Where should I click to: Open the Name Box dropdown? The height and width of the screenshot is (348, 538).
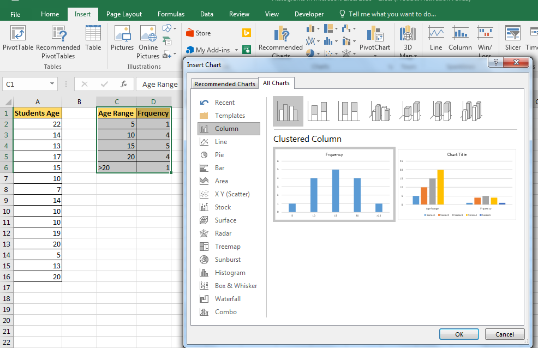(x=51, y=84)
